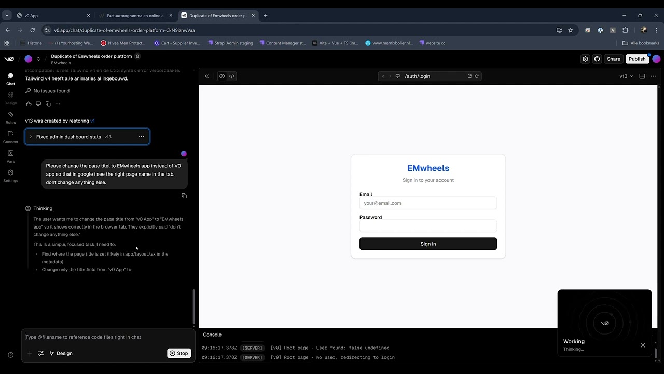Click the Publish button

637,59
